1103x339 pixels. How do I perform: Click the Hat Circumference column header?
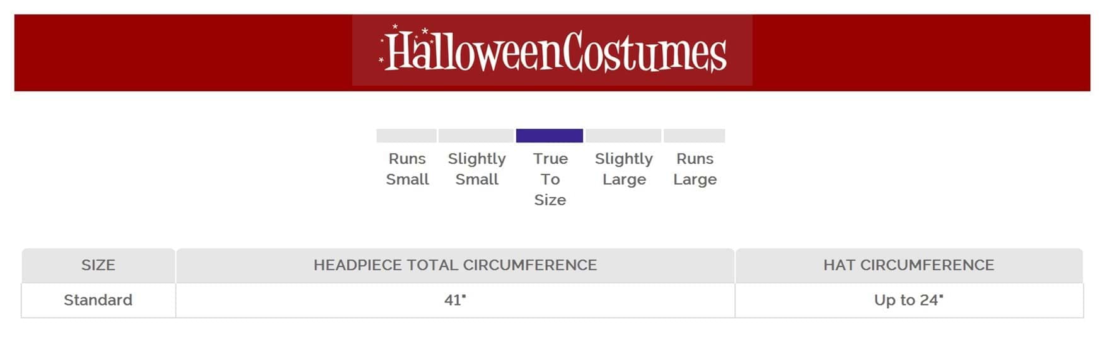[x=908, y=265]
